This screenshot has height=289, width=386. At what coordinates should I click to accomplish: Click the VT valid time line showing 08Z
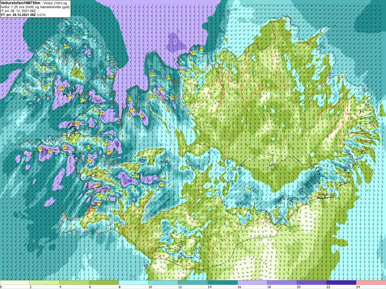(x=23, y=14)
